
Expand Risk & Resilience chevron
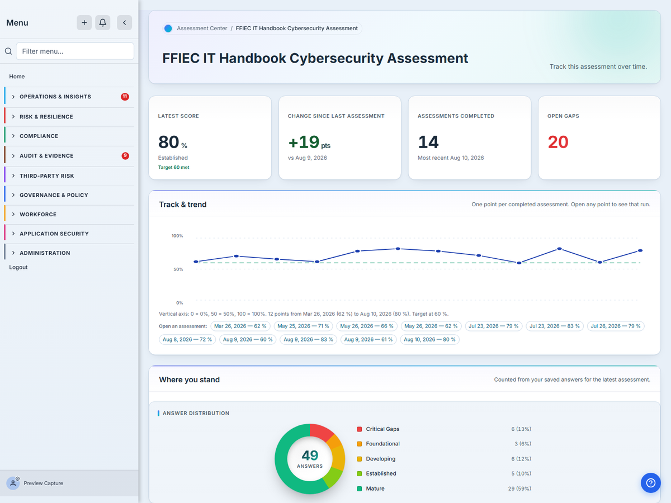pyautogui.click(x=13, y=117)
